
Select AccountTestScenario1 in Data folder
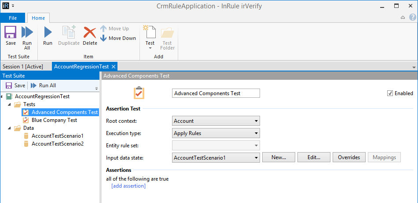pyautogui.click(x=58, y=136)
